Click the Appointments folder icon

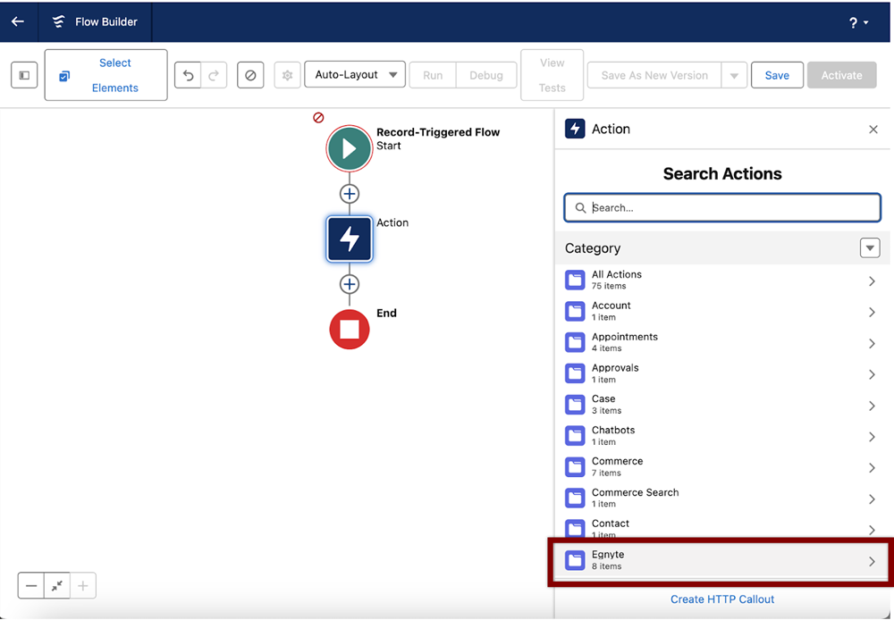(575, 342)
